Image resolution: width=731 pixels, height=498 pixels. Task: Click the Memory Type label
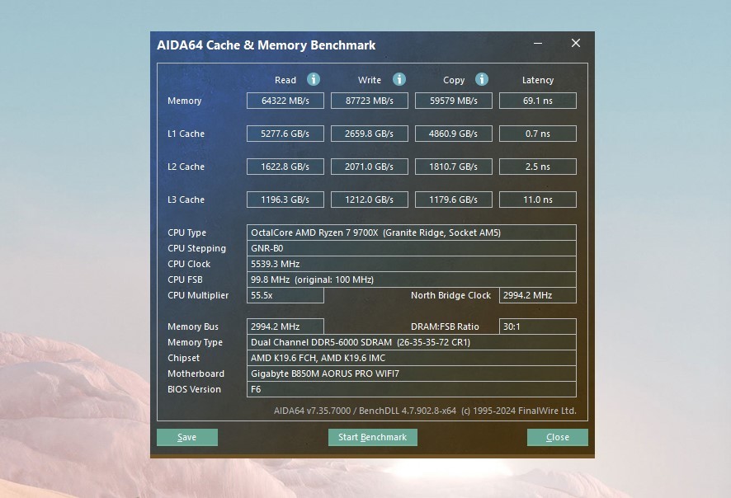[x=195, y=342]
